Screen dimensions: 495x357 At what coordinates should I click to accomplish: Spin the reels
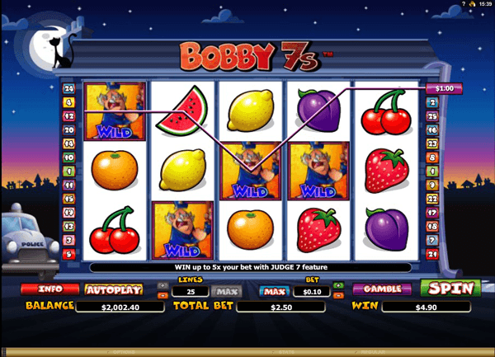450,288
